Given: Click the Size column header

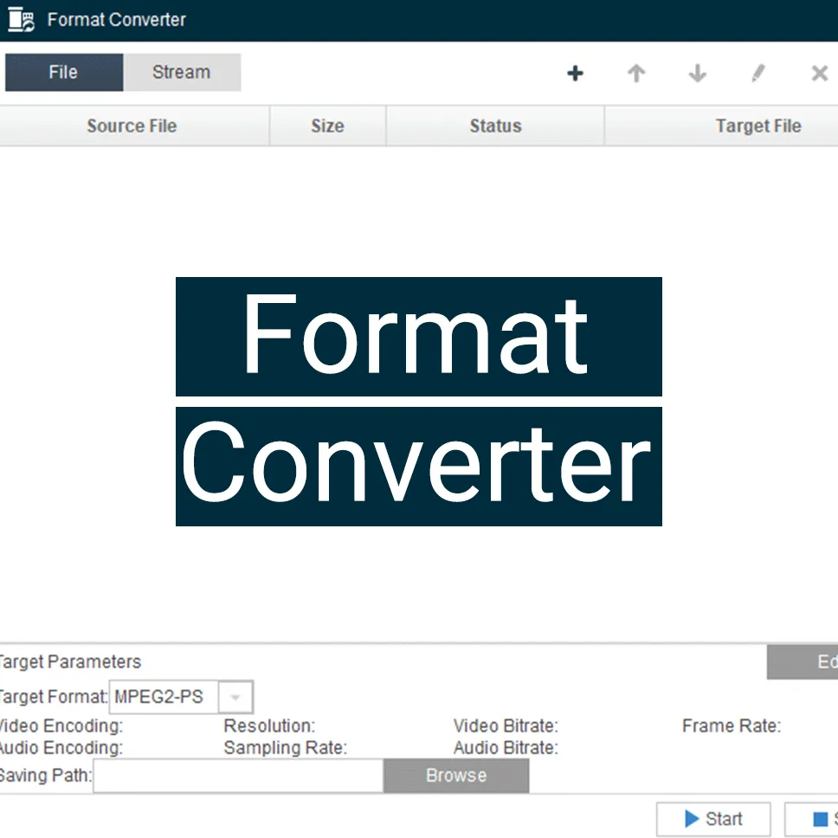Looking at the screenshot, I should [327, 126].
